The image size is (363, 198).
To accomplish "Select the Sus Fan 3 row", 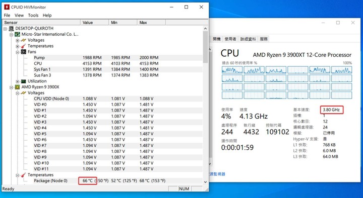I will 118,75.
